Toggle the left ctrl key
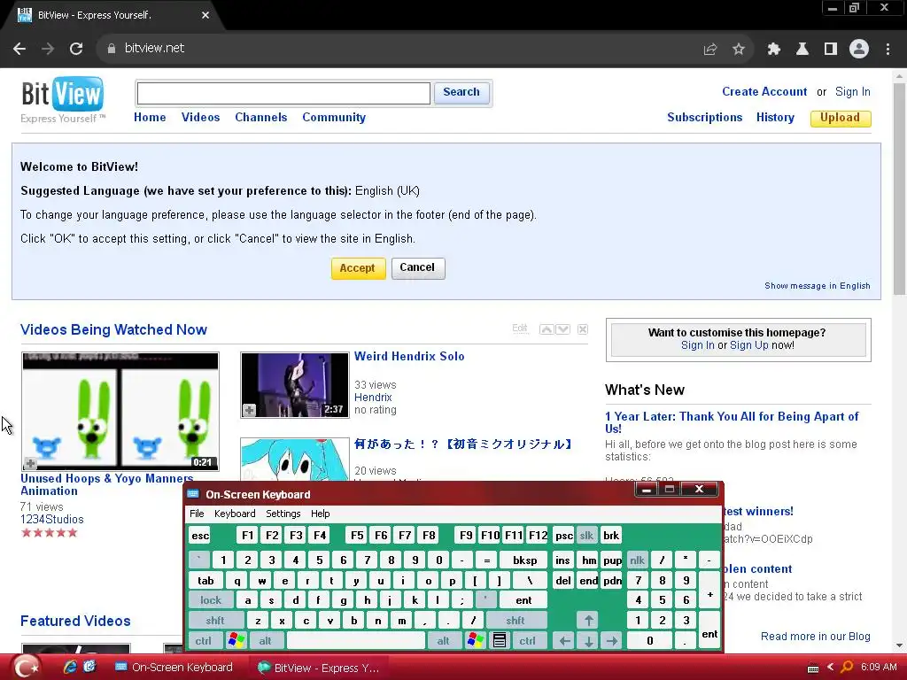 203,641
